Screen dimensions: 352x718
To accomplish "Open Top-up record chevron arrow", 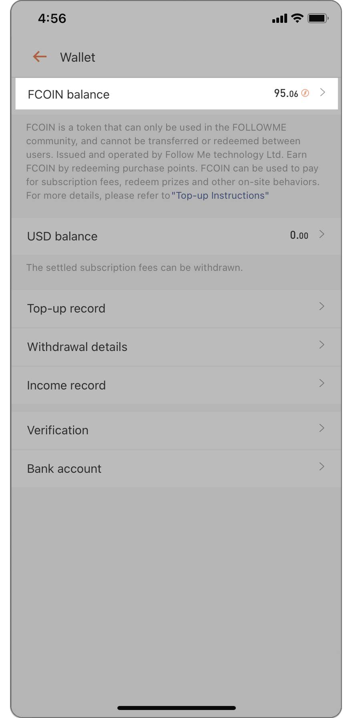I will coord(322,307).
